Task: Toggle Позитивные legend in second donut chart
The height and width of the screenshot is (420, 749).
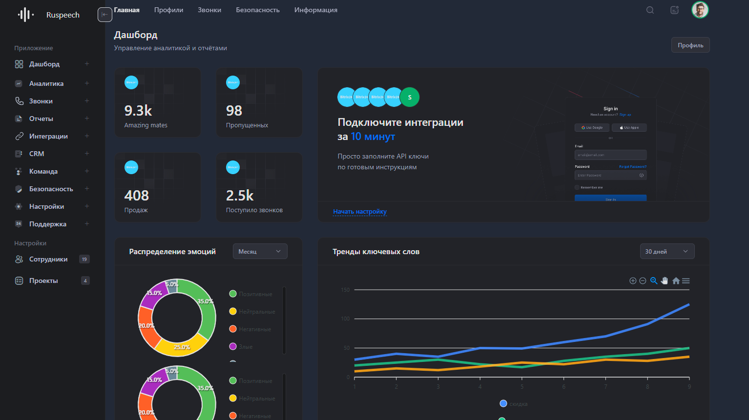Action: [x=250, y=380]
